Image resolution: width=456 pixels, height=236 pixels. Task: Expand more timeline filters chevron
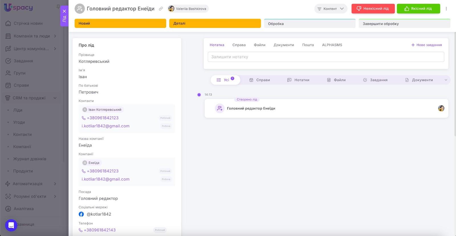click(x=446, y=80)
